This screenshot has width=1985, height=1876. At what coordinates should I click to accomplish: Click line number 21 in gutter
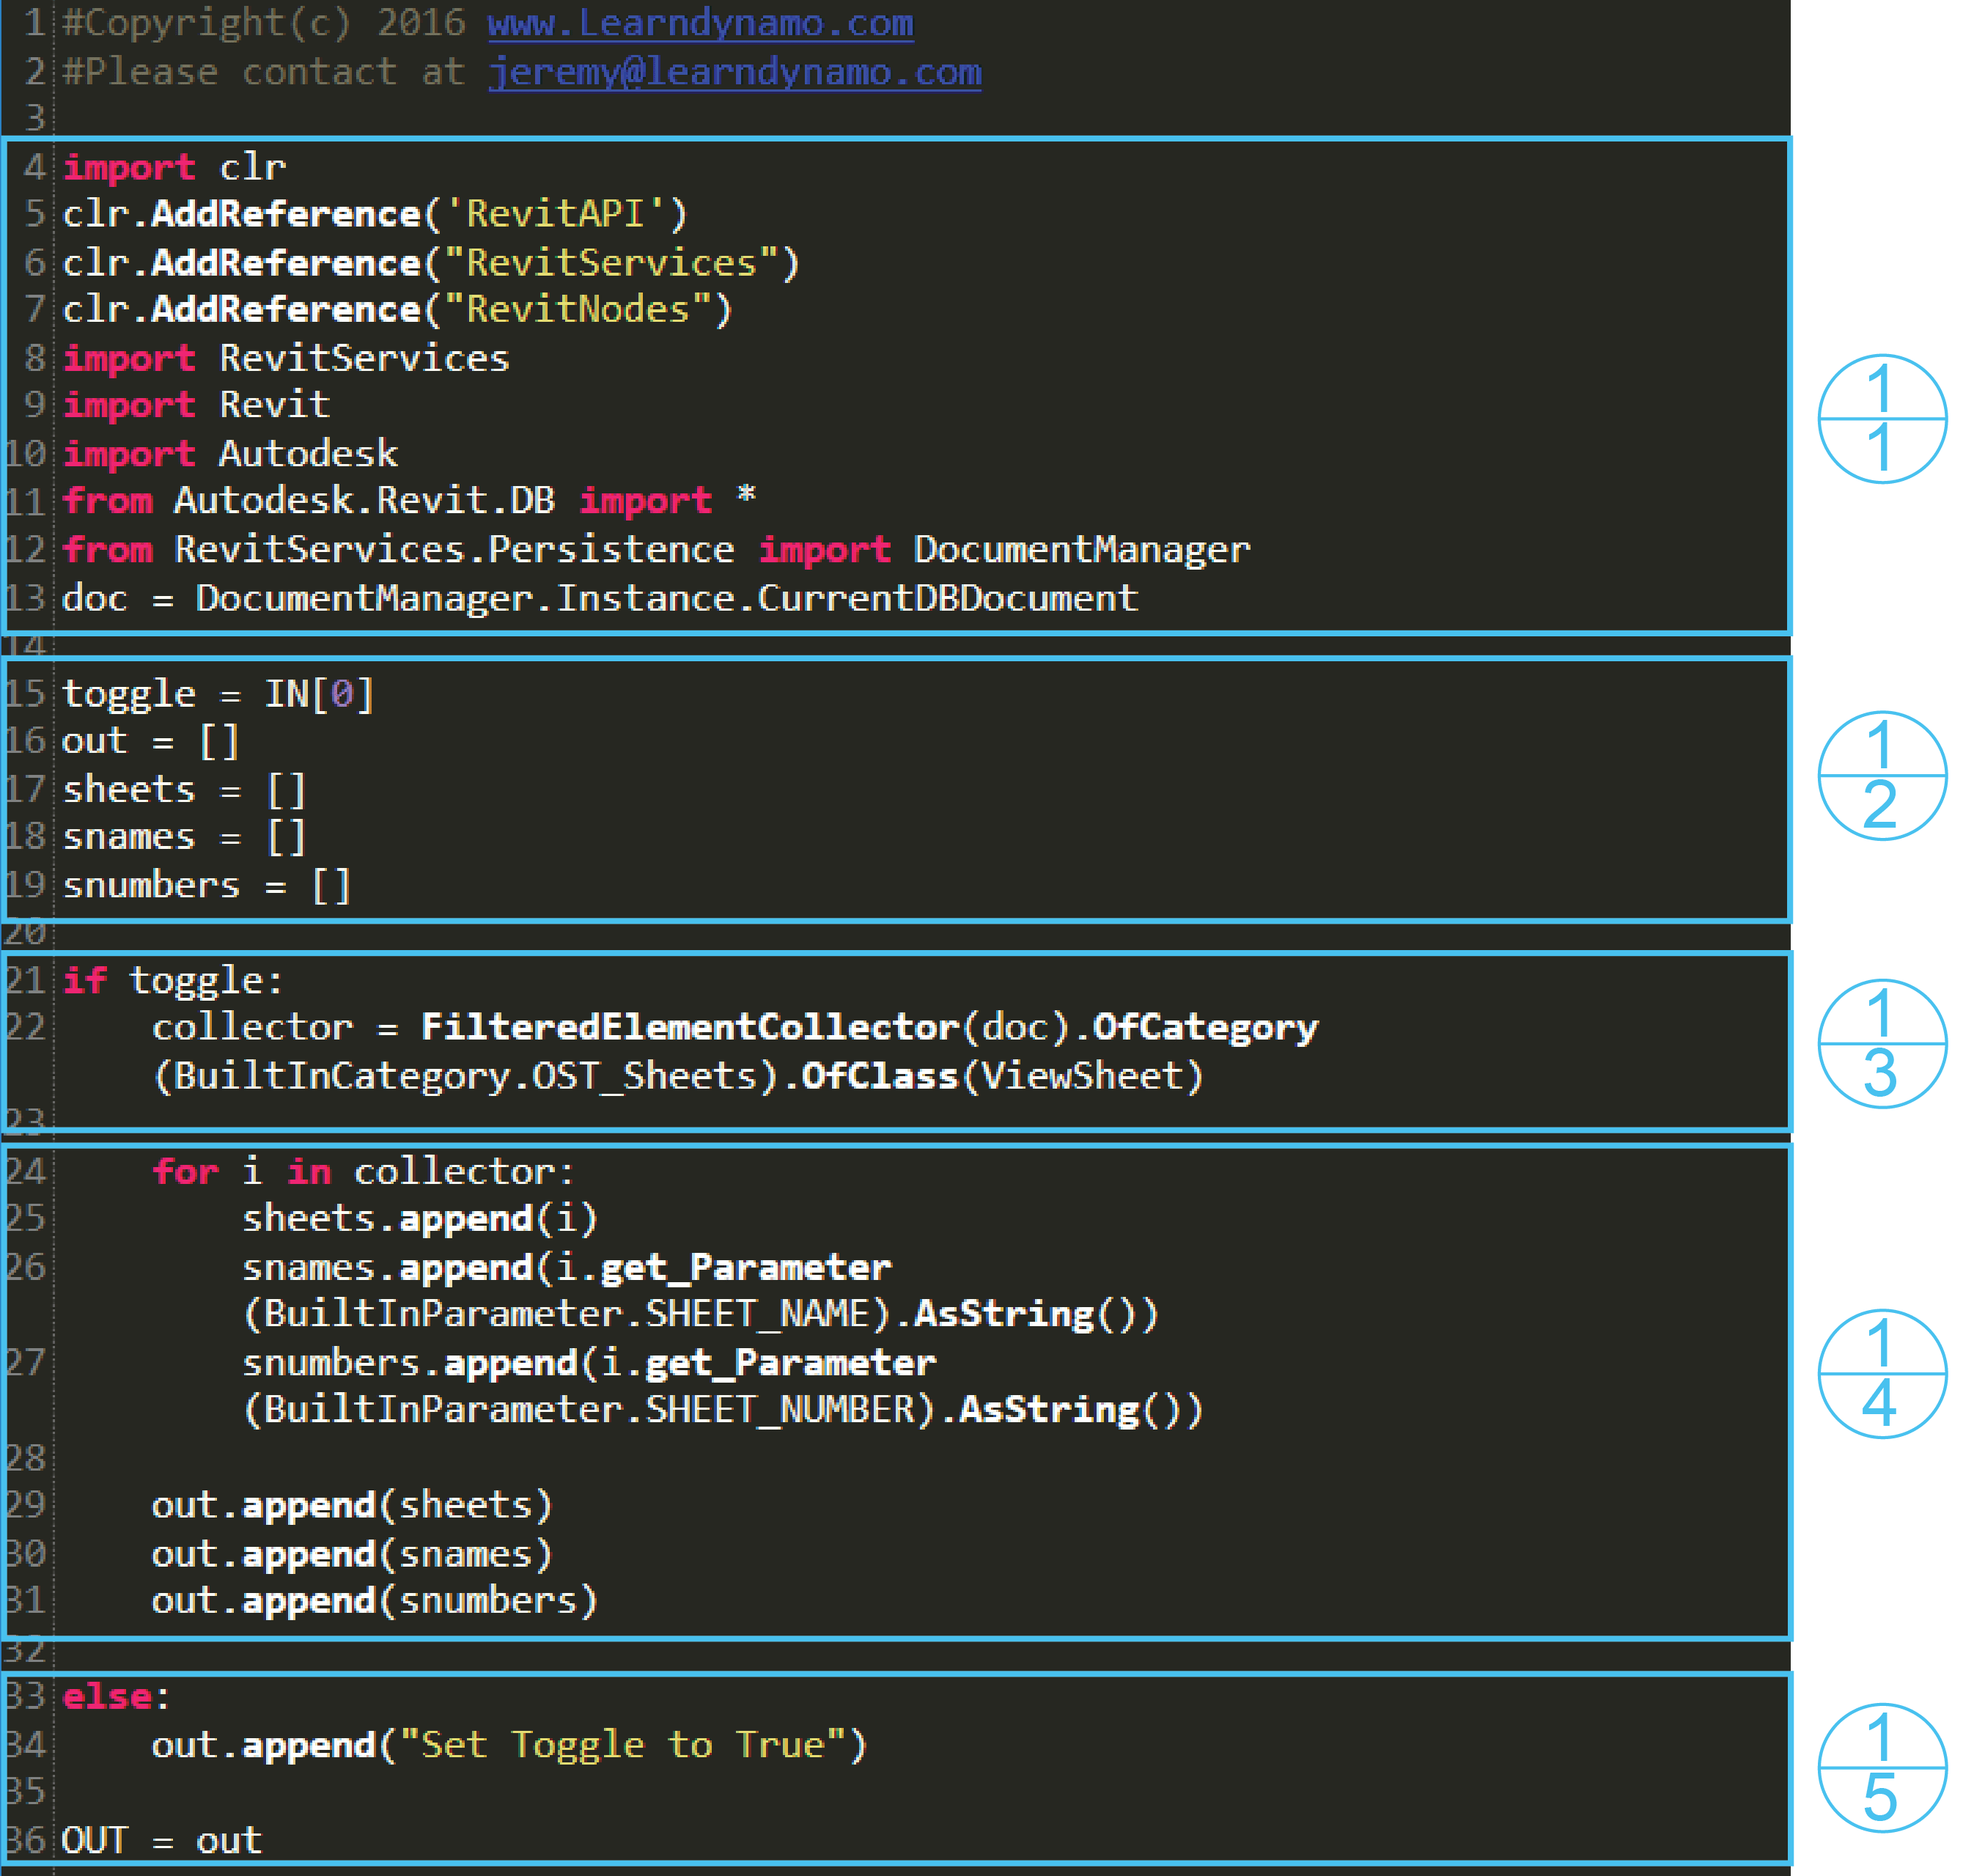26,980
